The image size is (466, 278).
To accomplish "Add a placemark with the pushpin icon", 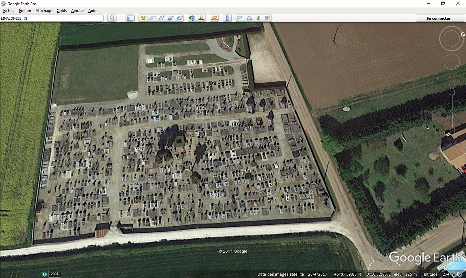I will pos(143,18).
